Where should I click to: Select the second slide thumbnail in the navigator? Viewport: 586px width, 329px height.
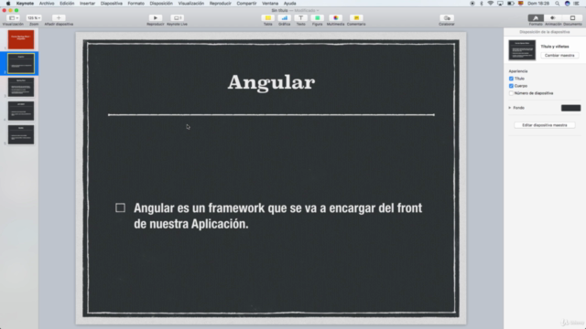(21, 63)
